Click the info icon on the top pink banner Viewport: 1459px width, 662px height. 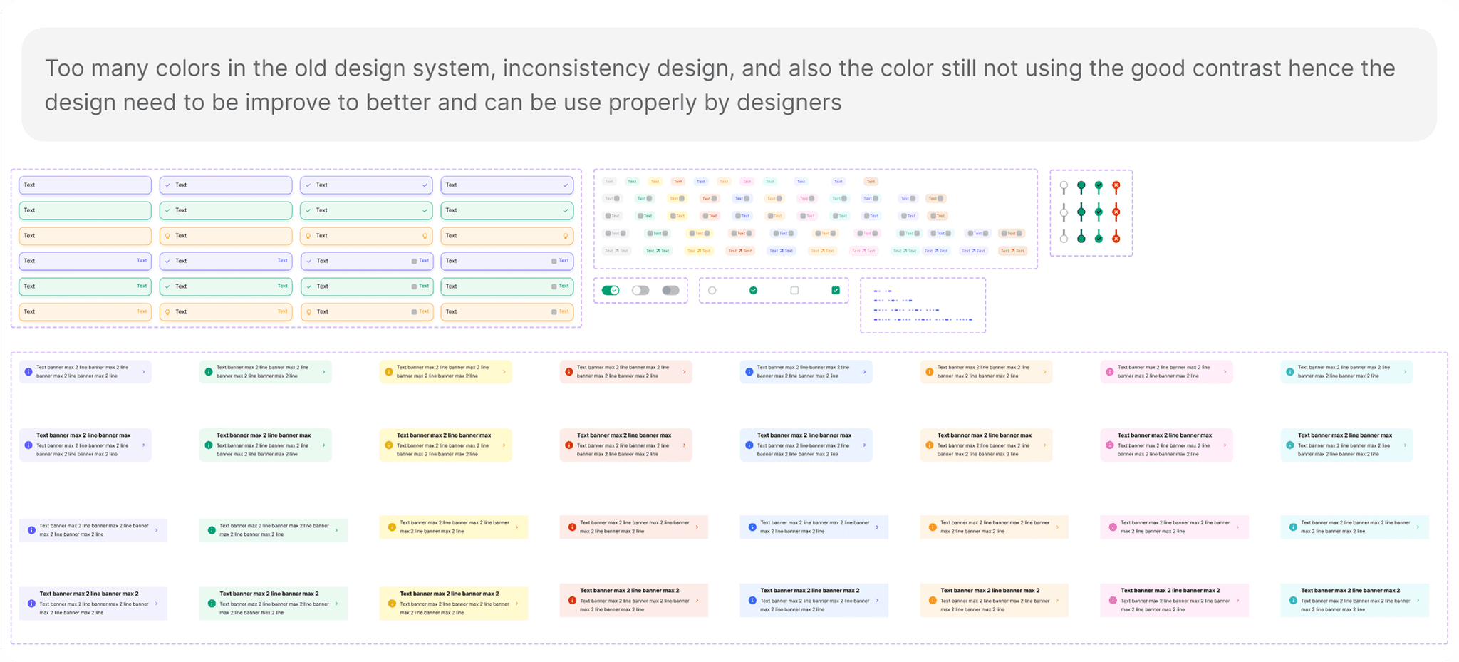tap(1109, 372)
